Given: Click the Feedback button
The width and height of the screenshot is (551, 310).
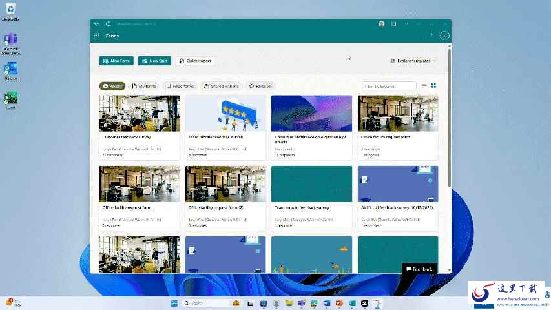Looking at the screenshot, I should [420, 269].
